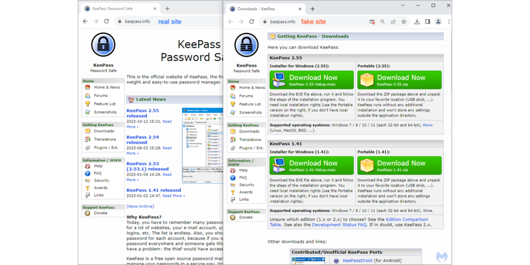Go back in fake site browser window
The image size is (530, 265).
click(231, 22)
